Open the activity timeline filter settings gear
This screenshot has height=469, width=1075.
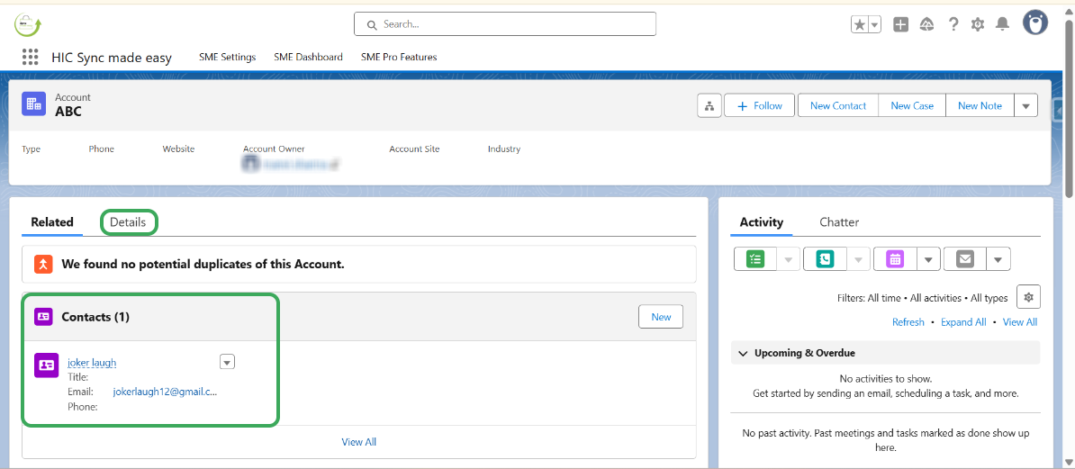tap(1028, 298)
